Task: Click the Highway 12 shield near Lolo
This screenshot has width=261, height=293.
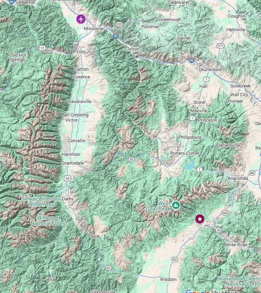Action: (x=42, y=48)
